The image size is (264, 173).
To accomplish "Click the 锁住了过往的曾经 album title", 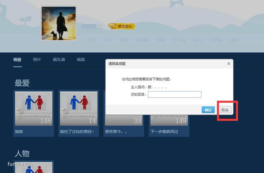I will point(77,131).
